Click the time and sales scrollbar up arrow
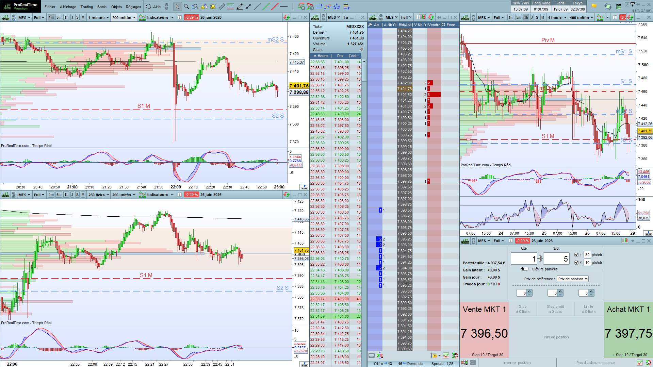The width and height of the screenshot is (653, 367). click(x=364, y=62)
